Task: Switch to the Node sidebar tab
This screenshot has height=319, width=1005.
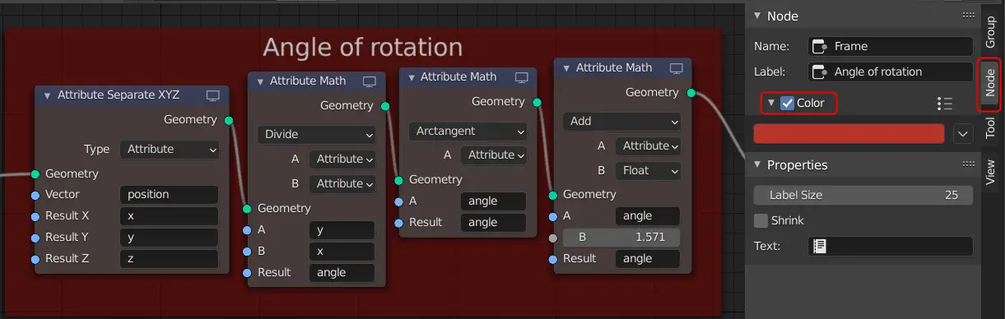Action: pos(991,82)
